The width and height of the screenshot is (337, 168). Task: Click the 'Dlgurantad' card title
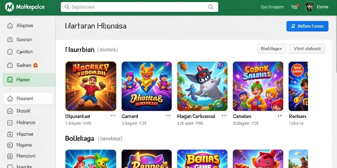77,116
